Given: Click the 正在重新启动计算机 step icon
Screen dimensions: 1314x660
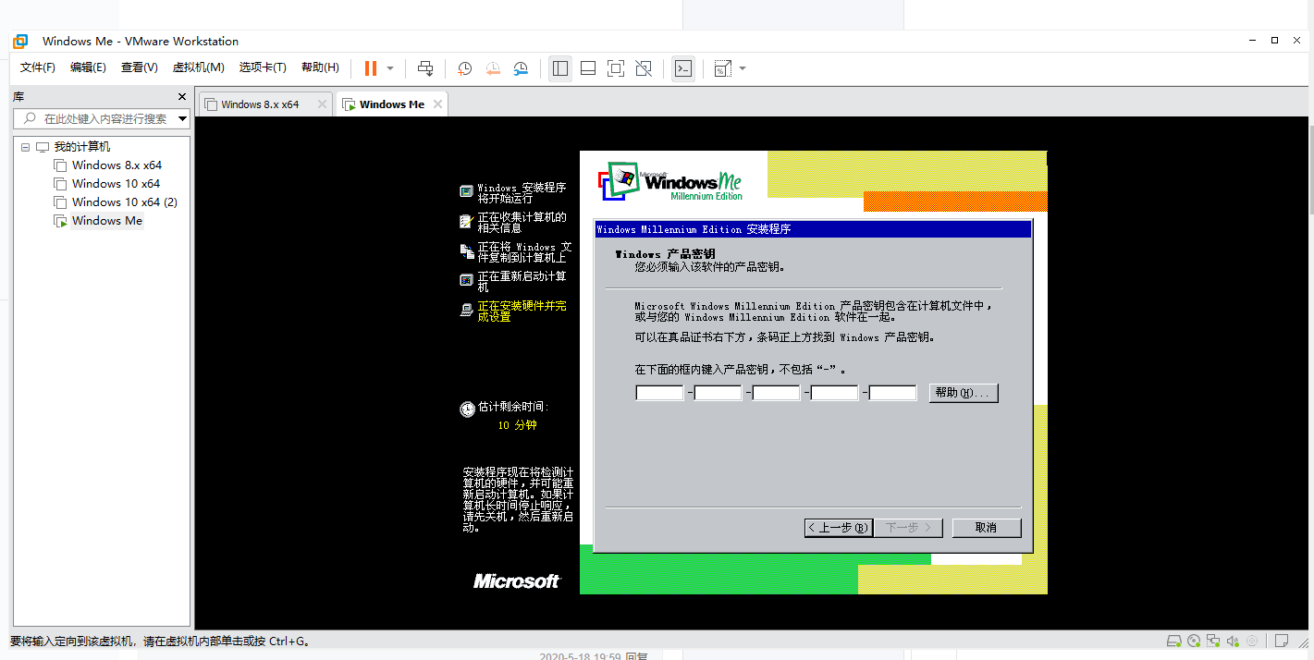Looking at the screenshot, I should pyautogui.click(x=466, y=280).
